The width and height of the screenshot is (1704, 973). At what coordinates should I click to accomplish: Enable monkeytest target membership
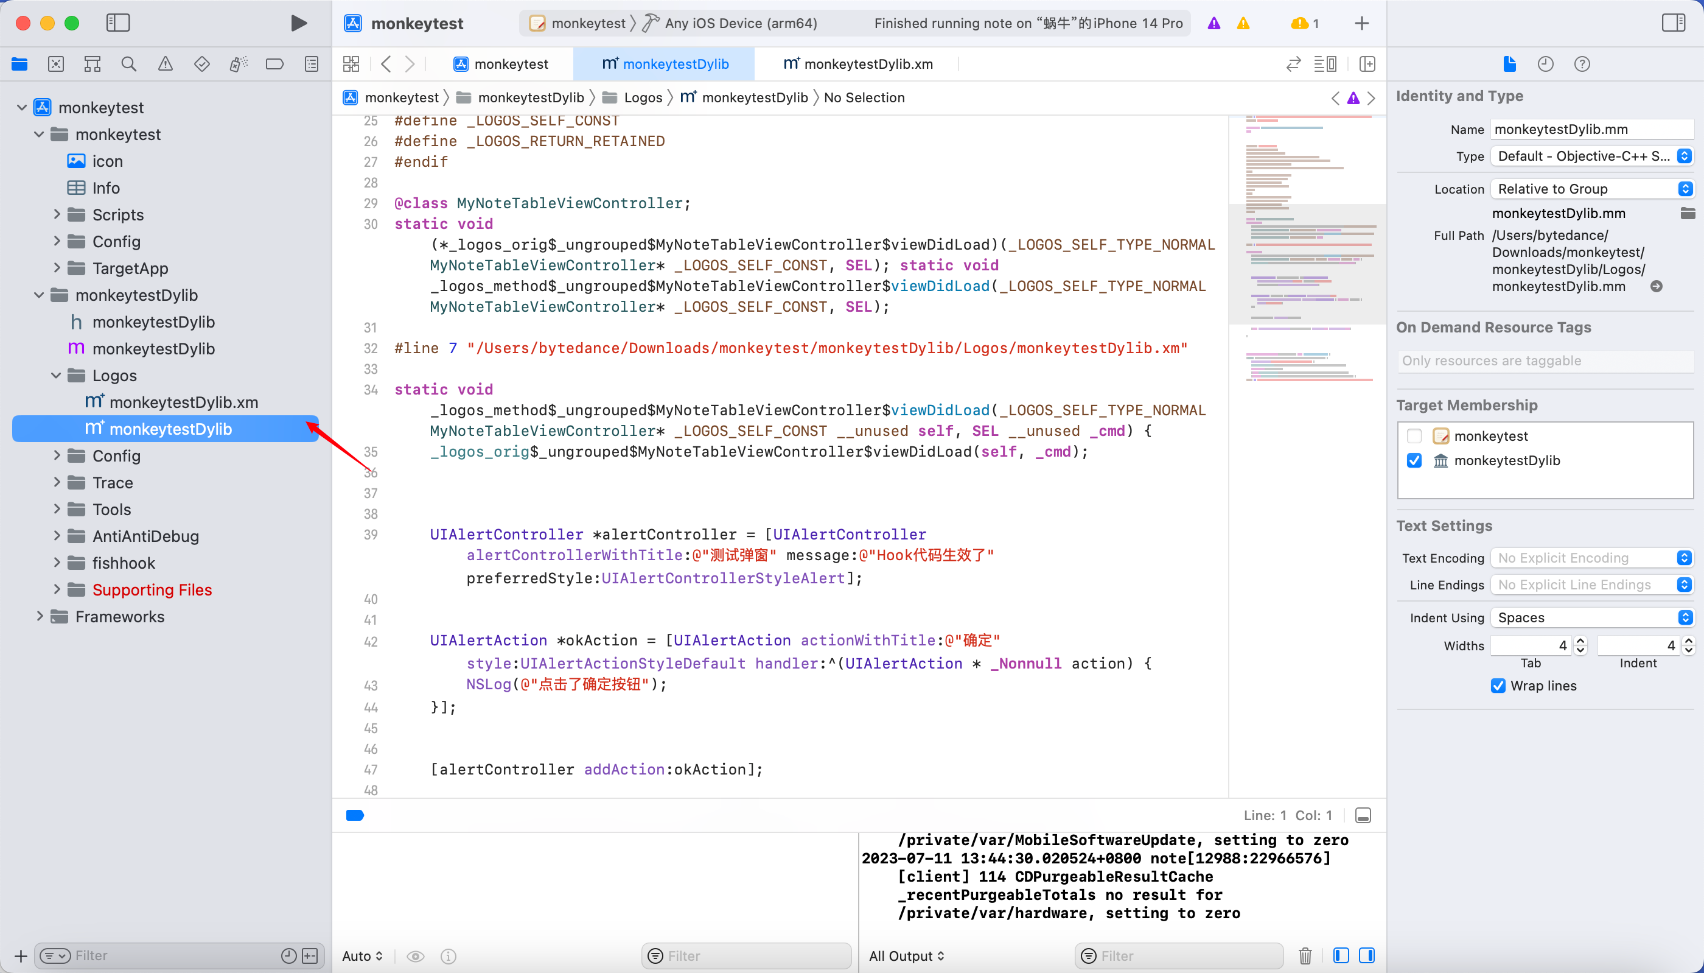(x=1415, y=436)
